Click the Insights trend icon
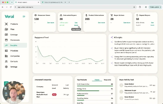 pos(6,45)
